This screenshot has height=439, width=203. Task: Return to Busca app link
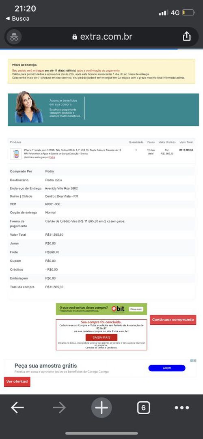[17, 19]
